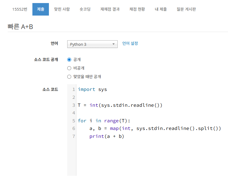The image size is (228, 176).
Task: Choose the 맞았을 때만 공개 option
Action: click(x=69, y=77)
